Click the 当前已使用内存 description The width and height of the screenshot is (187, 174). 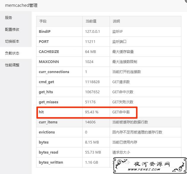tap(125, 142)
